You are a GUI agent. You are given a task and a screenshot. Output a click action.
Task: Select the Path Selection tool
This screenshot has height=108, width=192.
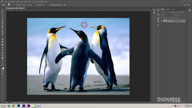[2, 52]
